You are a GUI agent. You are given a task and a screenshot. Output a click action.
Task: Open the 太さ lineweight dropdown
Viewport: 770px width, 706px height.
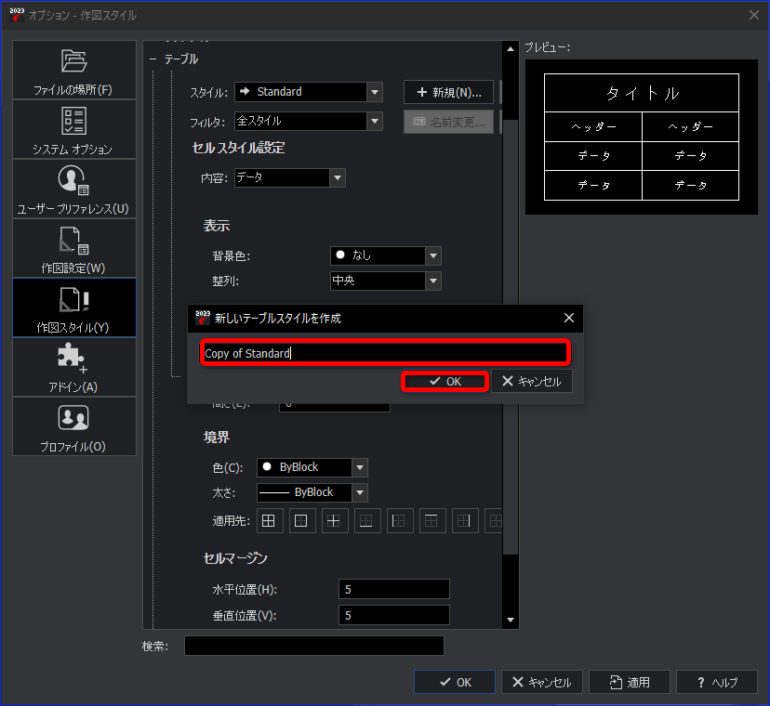tap(312, 492)
